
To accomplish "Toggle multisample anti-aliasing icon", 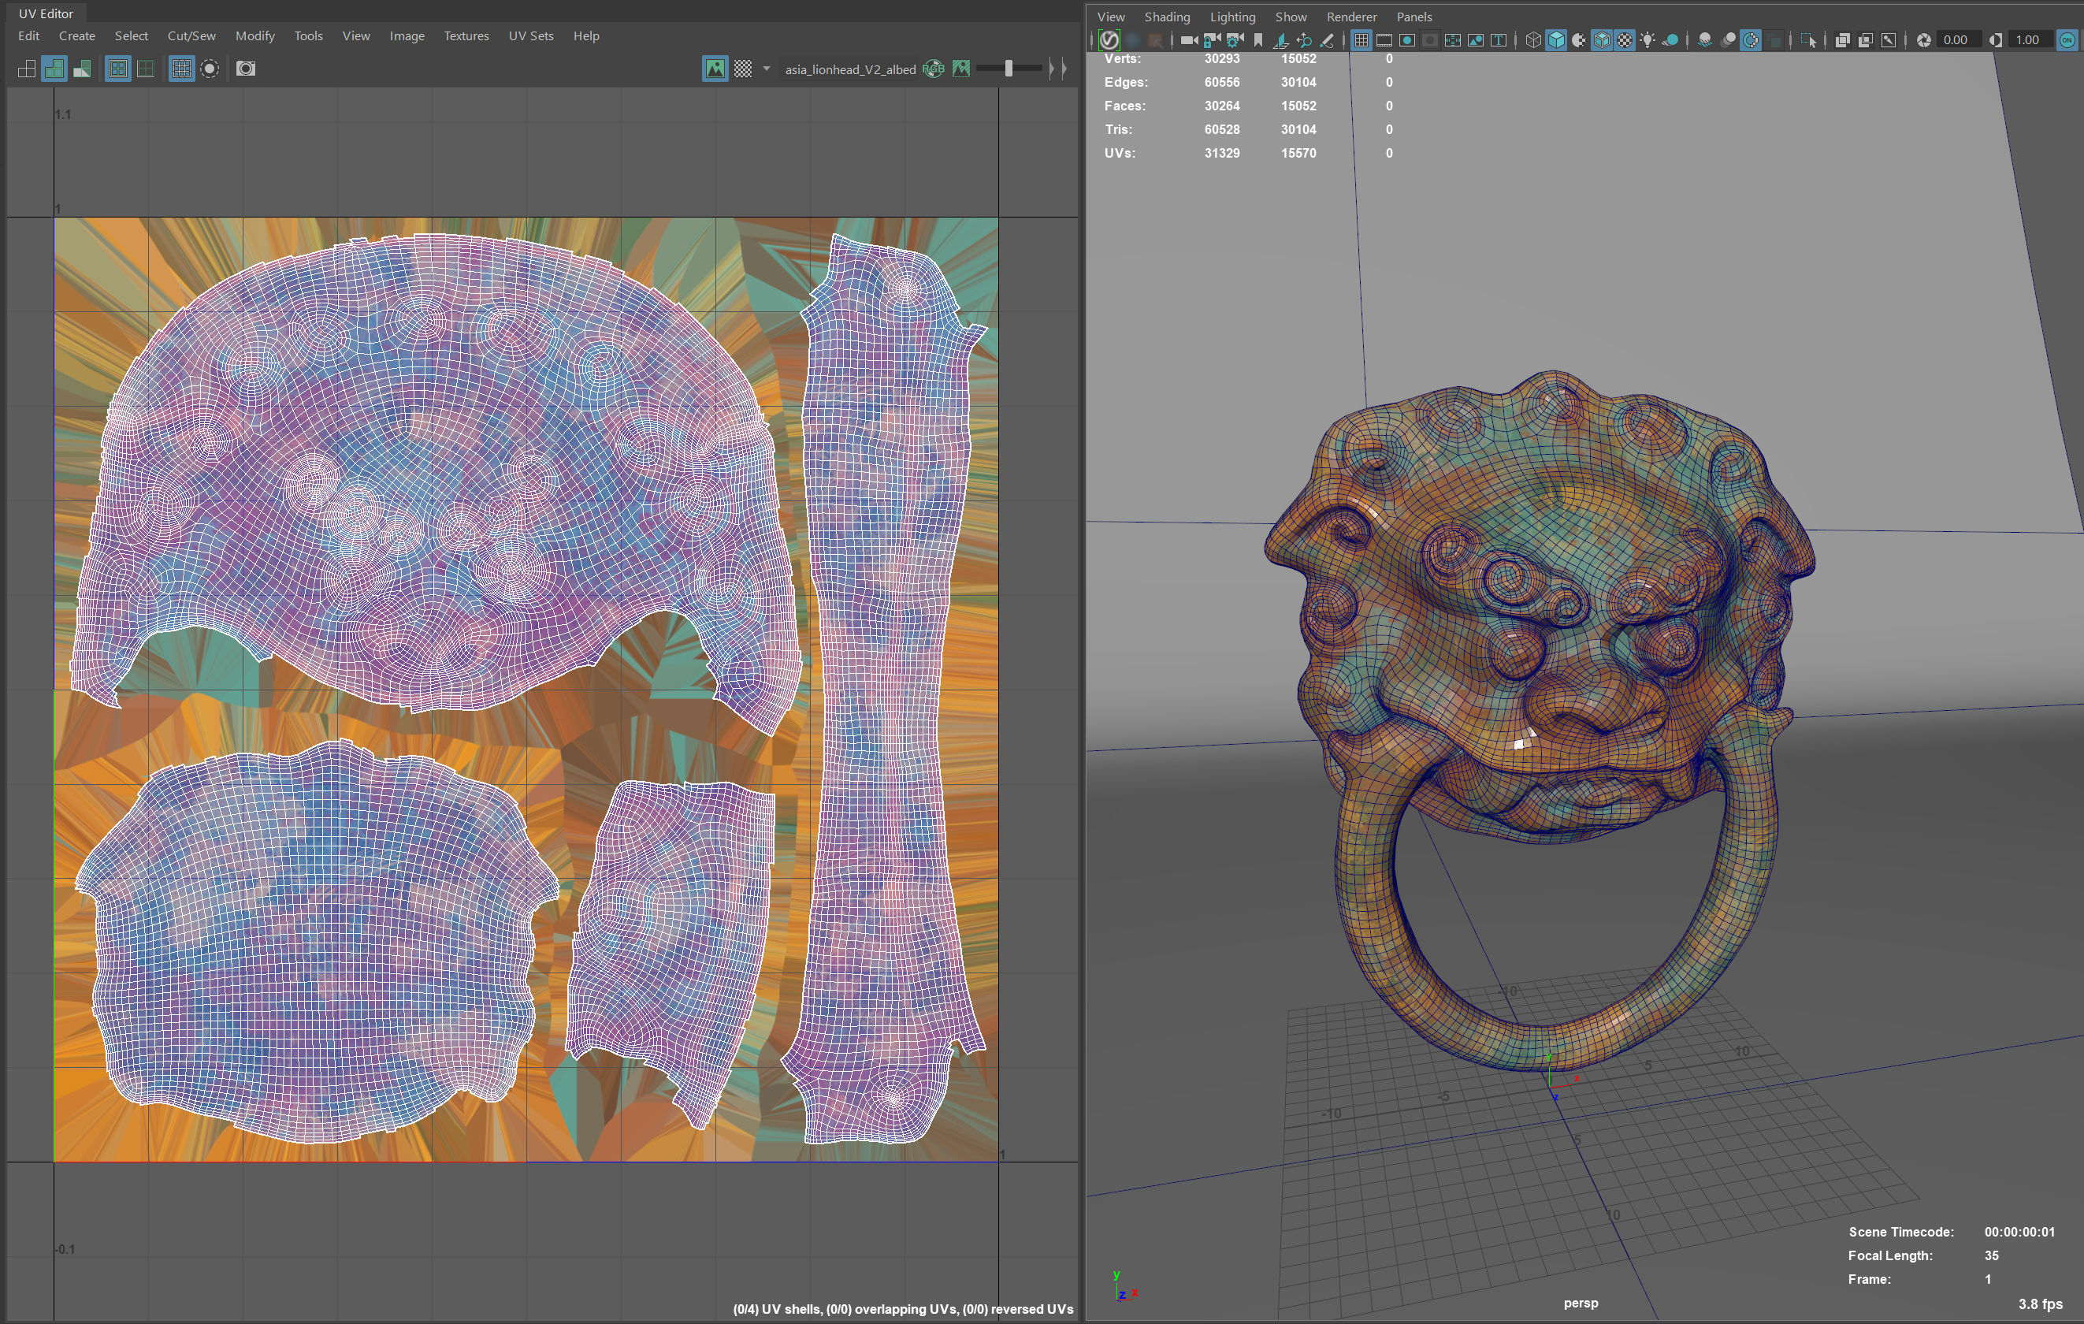I will tap(1751, 40).
